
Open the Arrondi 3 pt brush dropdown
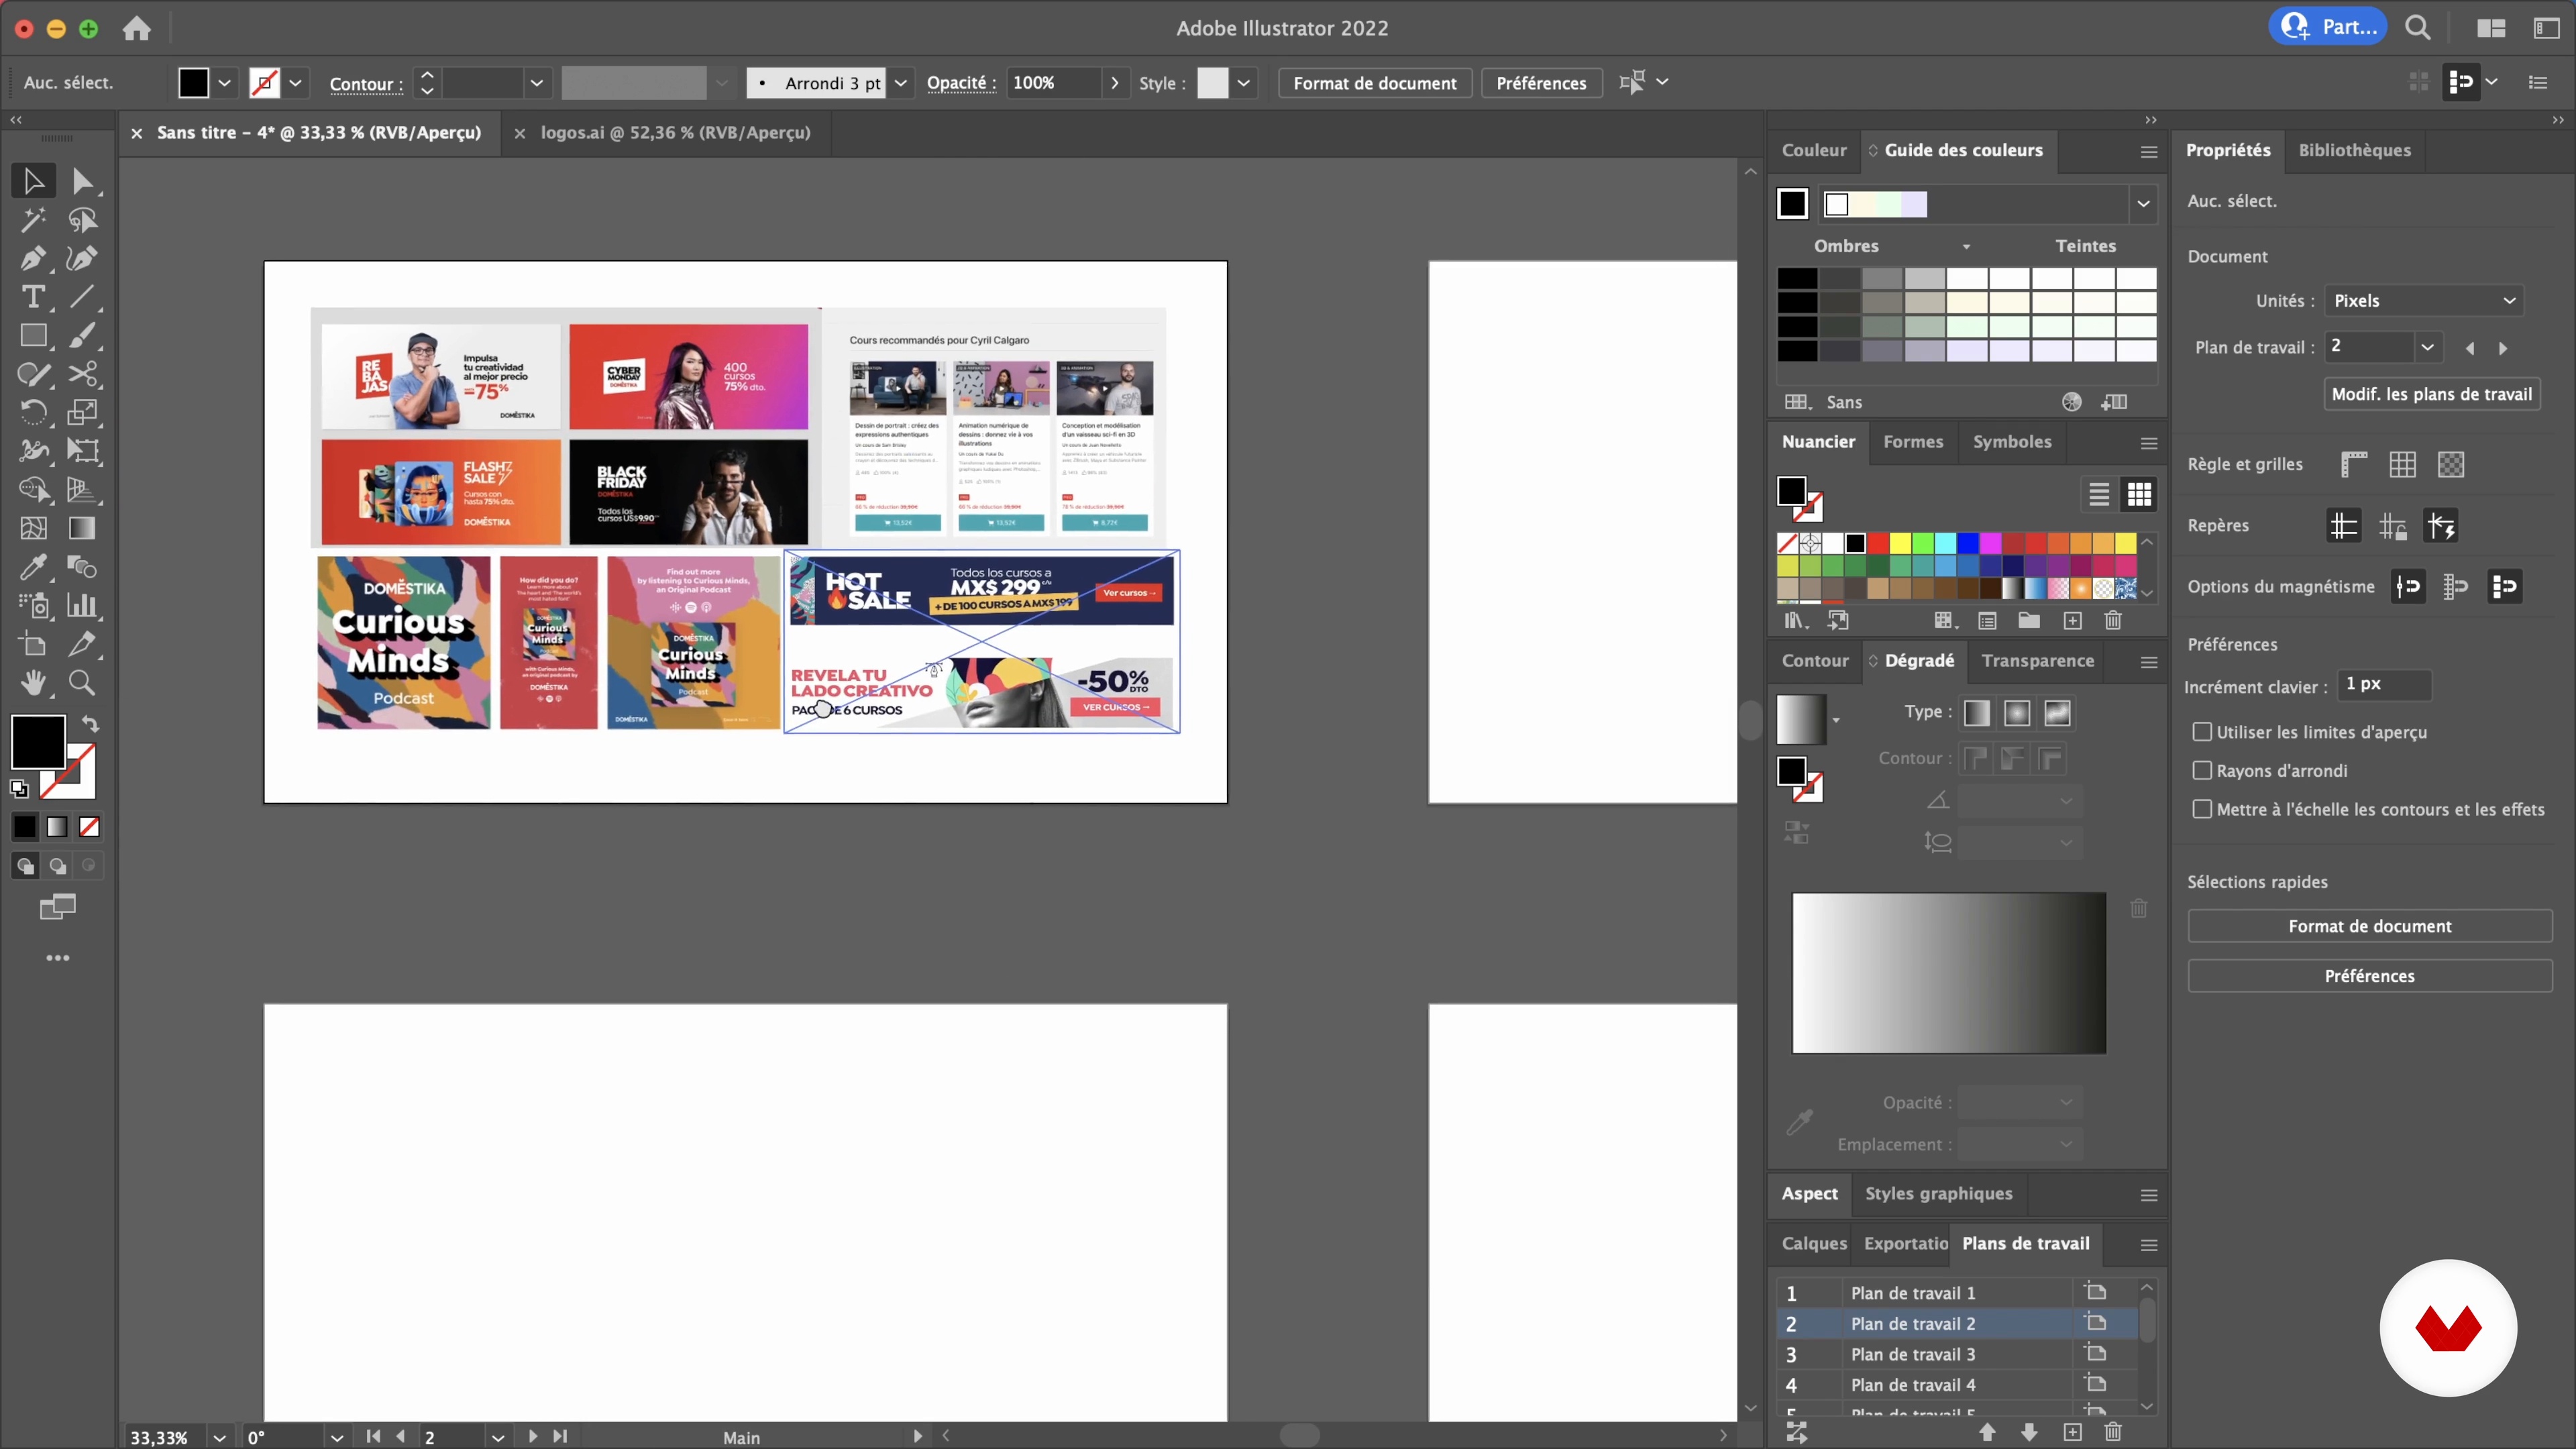(901, 83)
